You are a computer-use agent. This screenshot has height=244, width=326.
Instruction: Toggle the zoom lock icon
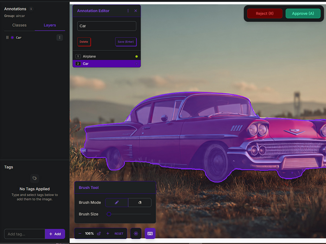(99, 233)
